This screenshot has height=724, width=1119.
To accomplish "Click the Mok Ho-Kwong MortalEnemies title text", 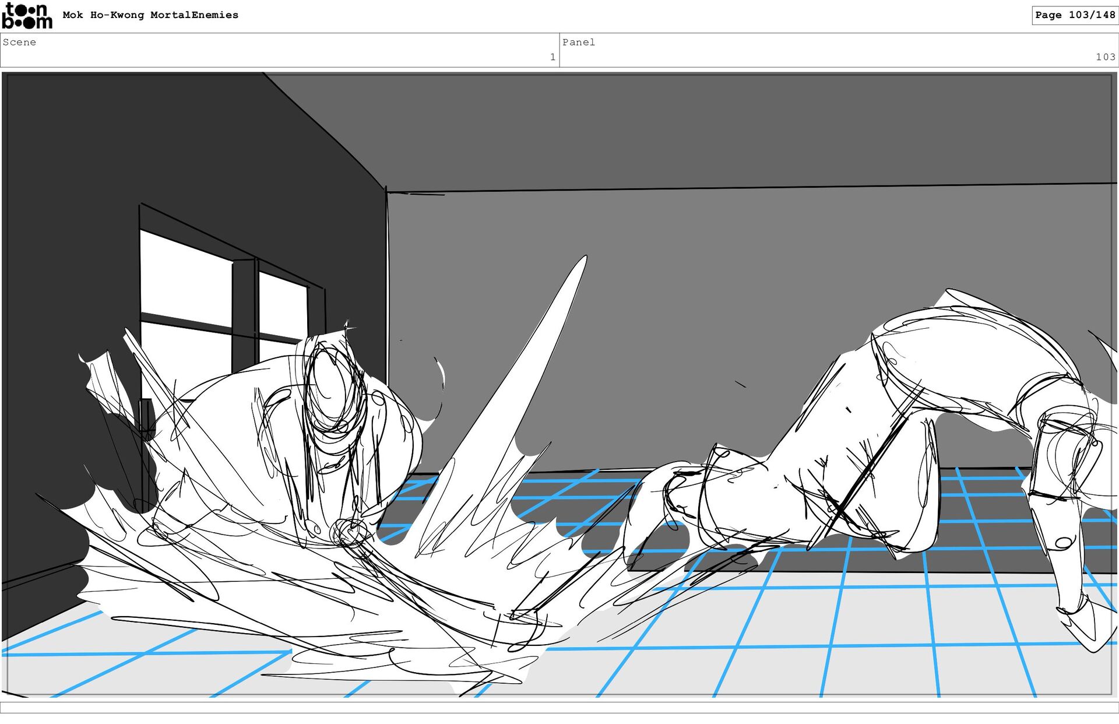I will [150, 15].
